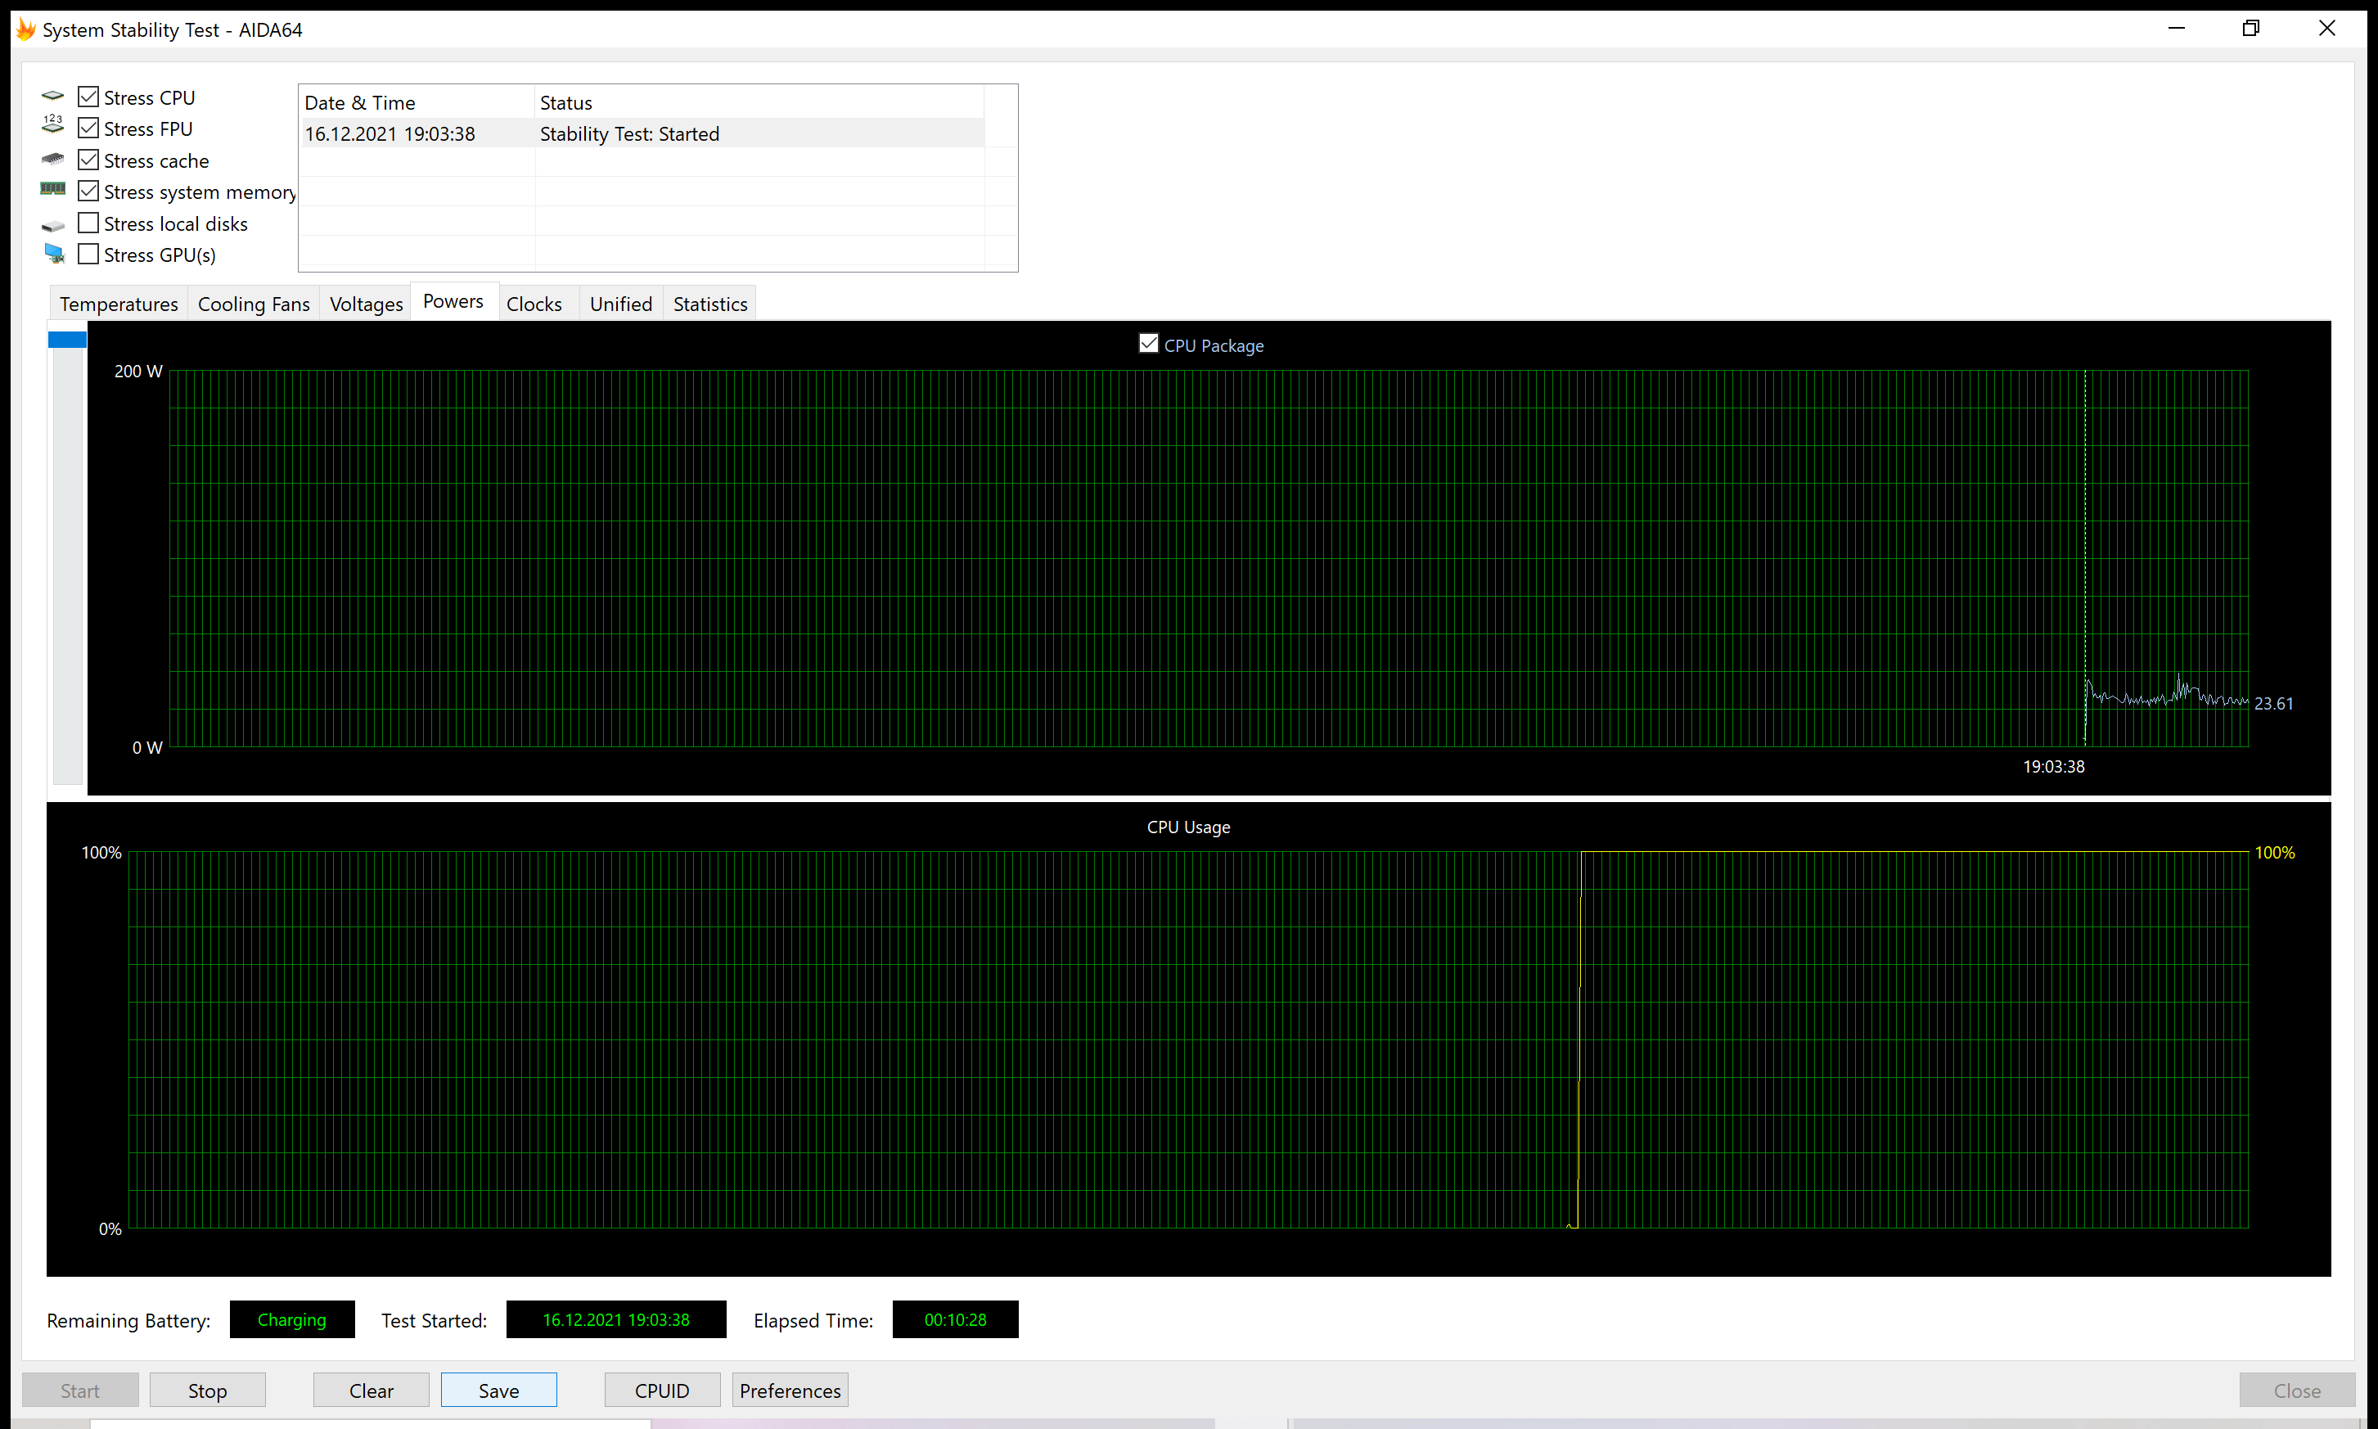Toggle CPU Package graph checkbox
2378x1429 pixels.
tap(1147, 344)
